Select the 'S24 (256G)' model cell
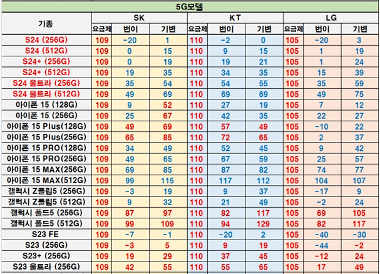Screen dimensions: 380x274 tap(46, 40)
